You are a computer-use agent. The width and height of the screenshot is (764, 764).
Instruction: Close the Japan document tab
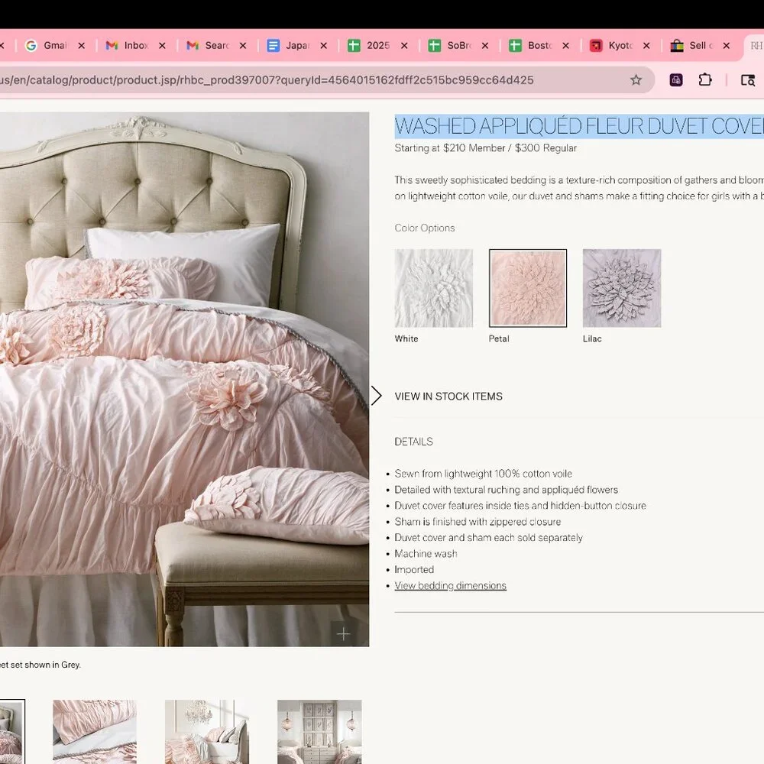click(x=323, y=45)
